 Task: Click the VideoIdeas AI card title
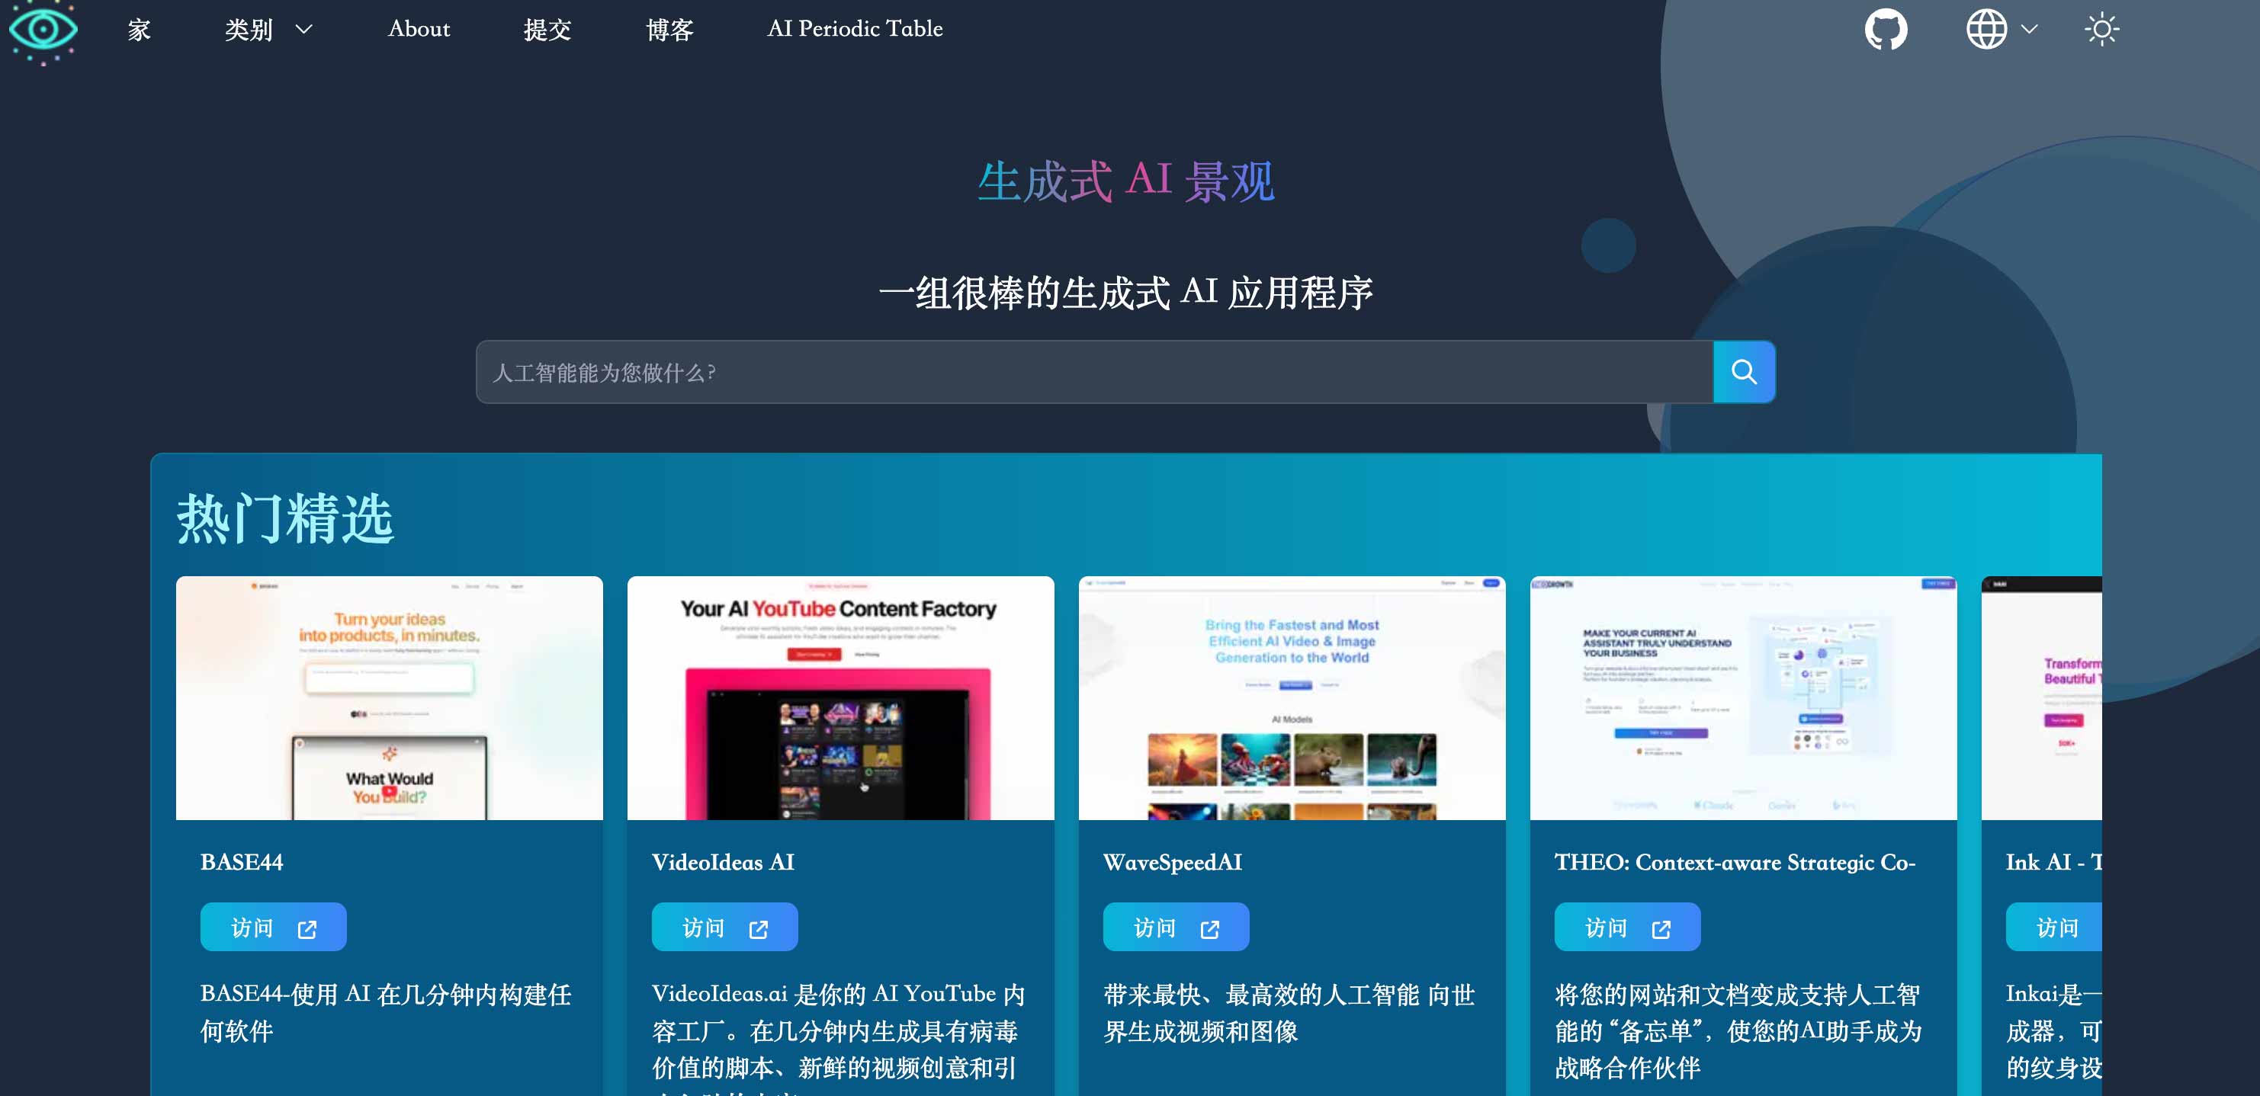point(723,862)
